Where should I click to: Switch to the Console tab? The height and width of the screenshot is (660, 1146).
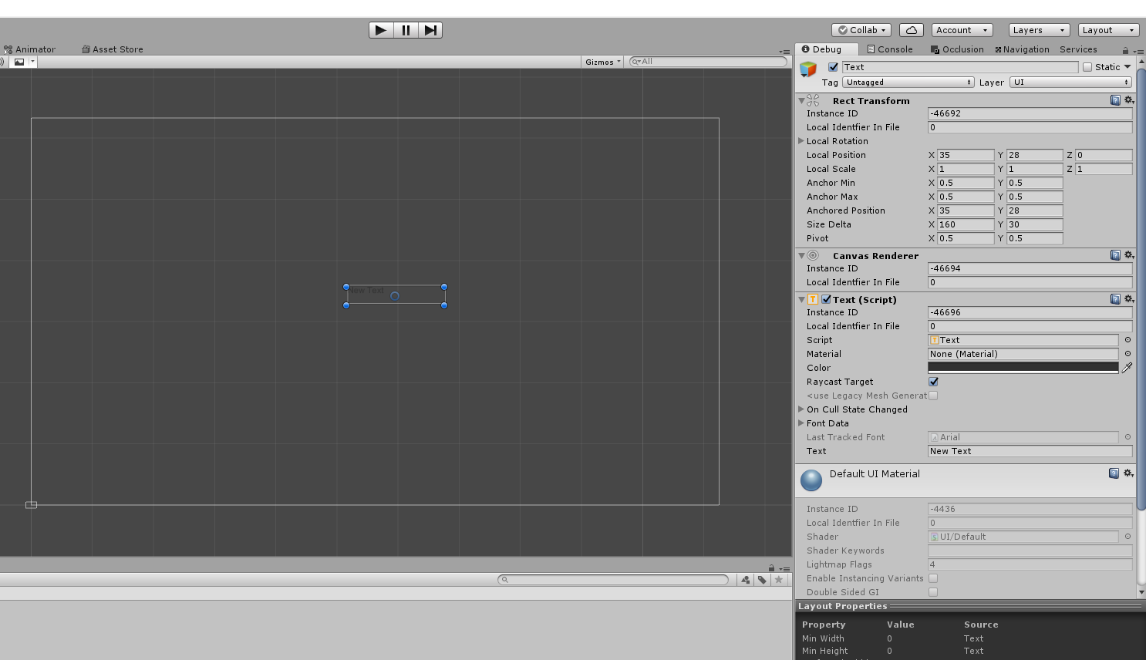point(890,49)
